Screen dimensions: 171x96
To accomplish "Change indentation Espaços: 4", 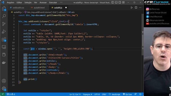I will click(88, 94).
